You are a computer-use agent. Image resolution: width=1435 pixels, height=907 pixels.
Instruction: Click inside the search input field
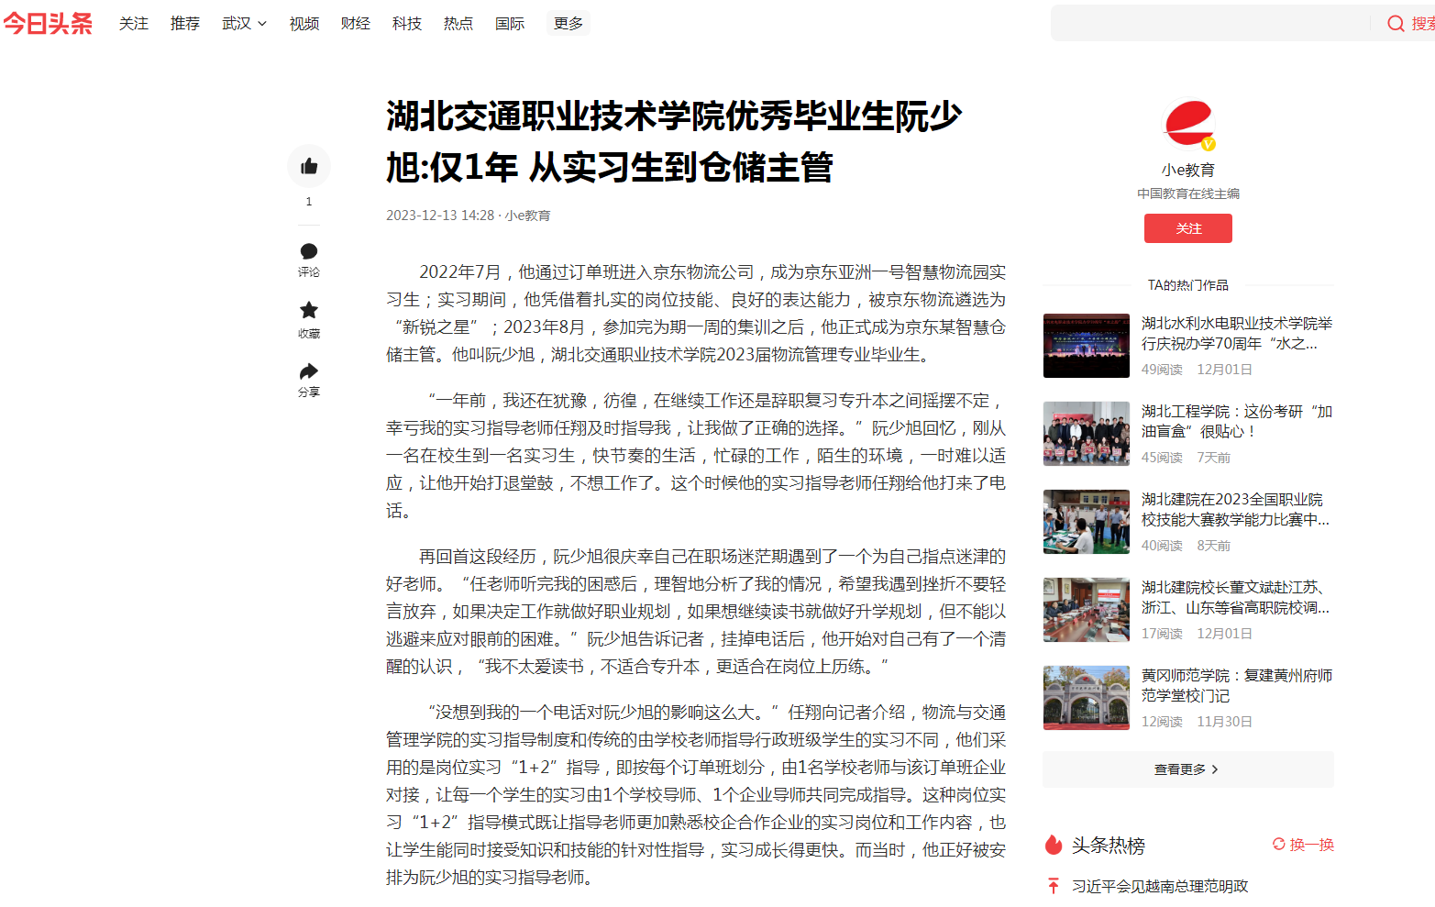(1210, 24)
